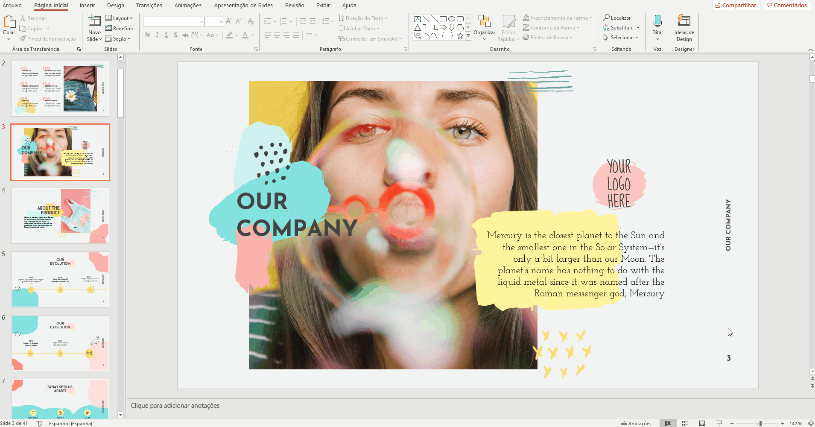Click text highlight color swatch

[x=230, y=35]
